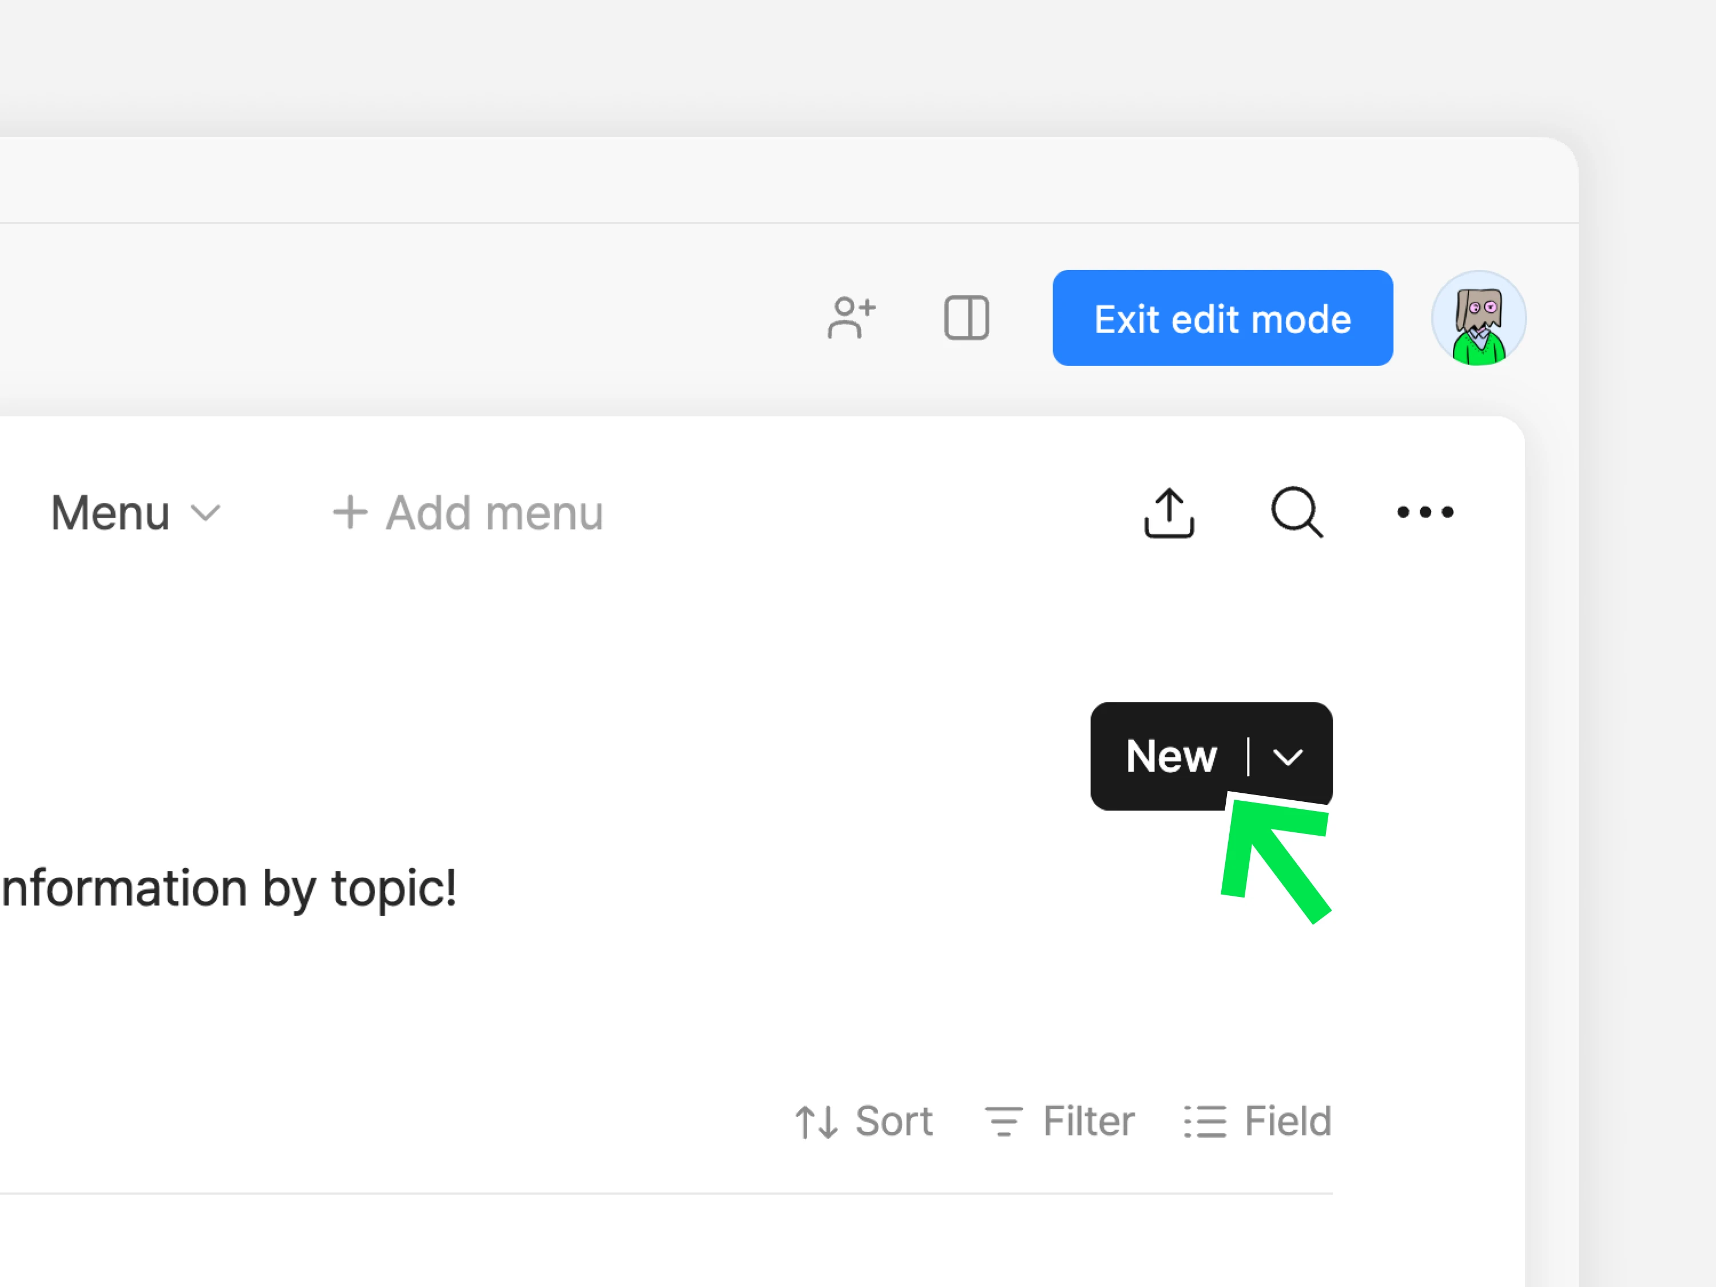The image size is (1716, 1287).
Task: Toggle the side panel layout icon
Action: pos(966,318)
